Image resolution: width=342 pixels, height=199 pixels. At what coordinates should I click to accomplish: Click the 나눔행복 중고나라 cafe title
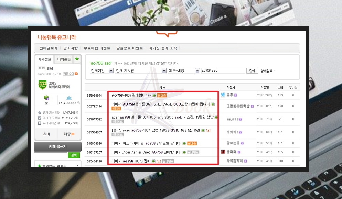[57, 37]
